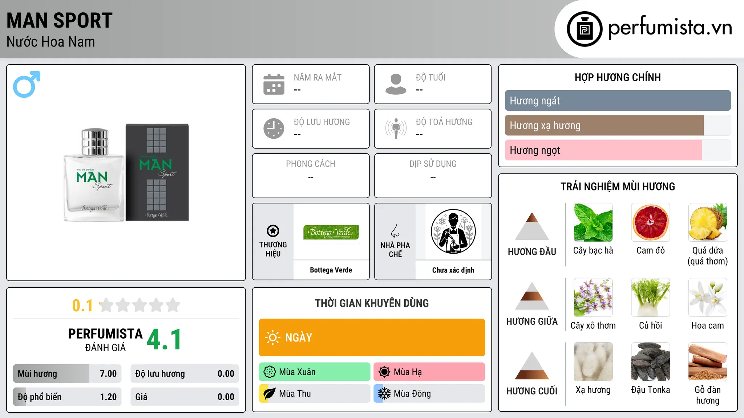Select the Mùa Xuân season tile
Screen dimensions: 744x418
315,372
